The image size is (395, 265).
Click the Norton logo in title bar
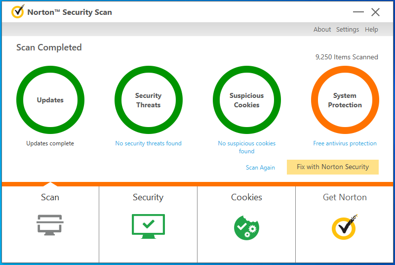[x=18, y=12]
